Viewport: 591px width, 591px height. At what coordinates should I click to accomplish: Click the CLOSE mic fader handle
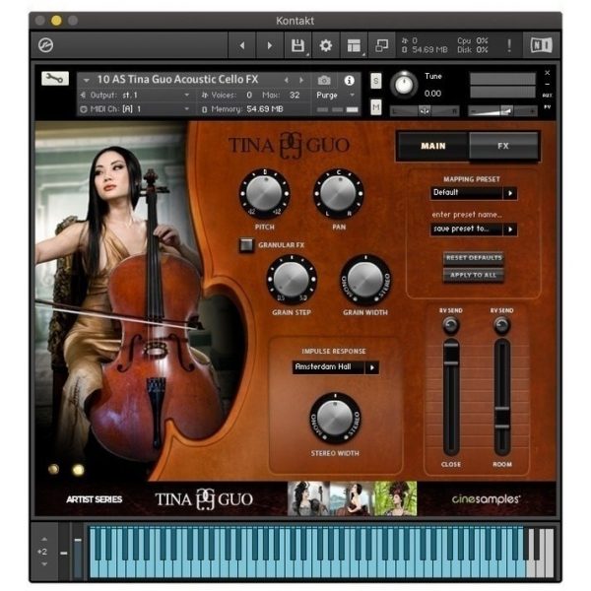pos(451,355)
